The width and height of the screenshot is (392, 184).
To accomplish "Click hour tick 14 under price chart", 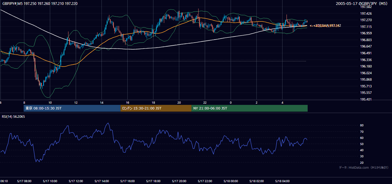I will pyautogui.click(x=102, y=102).
